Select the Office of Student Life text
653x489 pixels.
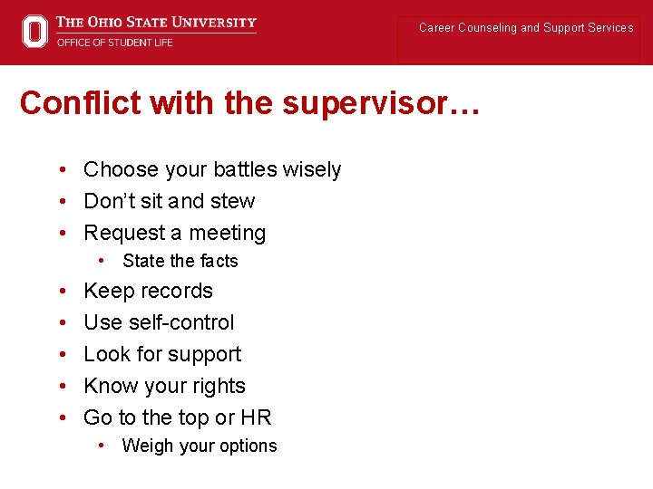(x=115, y=43)
